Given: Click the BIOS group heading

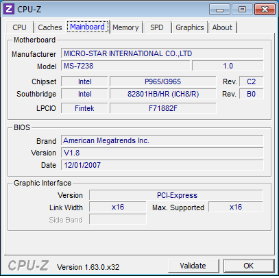Looking at the screenshot, I should tap(22, 127).
